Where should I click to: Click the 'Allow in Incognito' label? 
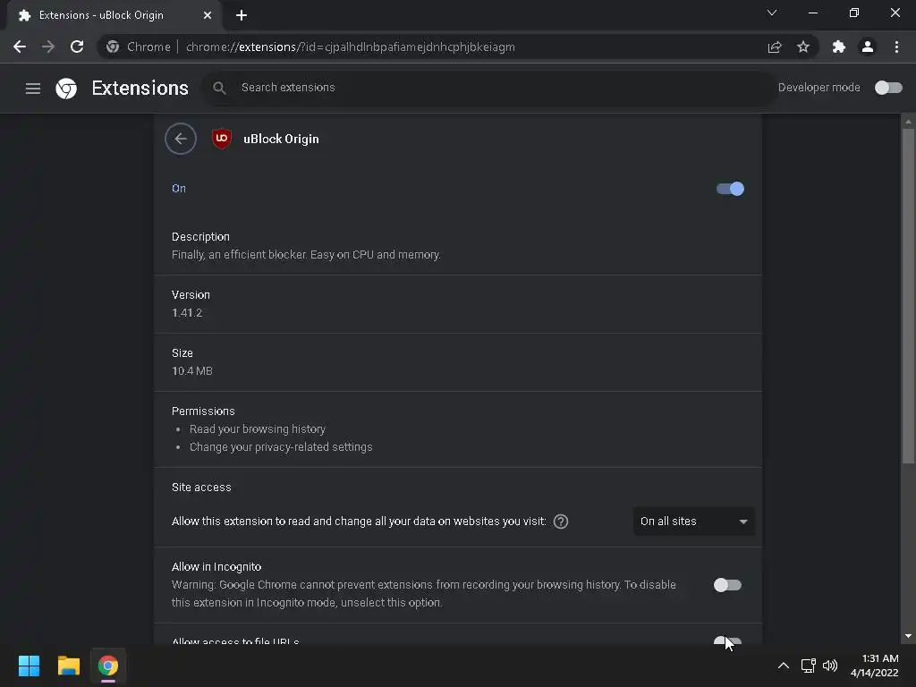coord(216,566)
